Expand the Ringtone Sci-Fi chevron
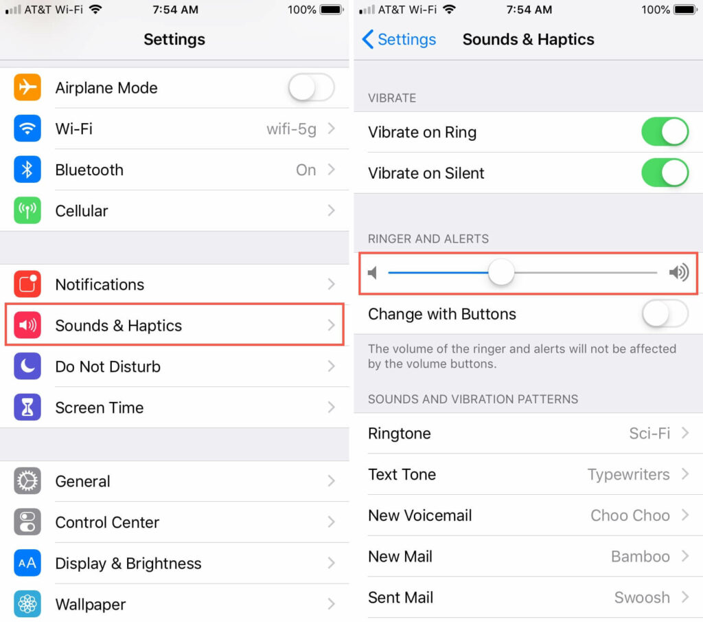Screen dimensions: 703x622 pos(685,433)
